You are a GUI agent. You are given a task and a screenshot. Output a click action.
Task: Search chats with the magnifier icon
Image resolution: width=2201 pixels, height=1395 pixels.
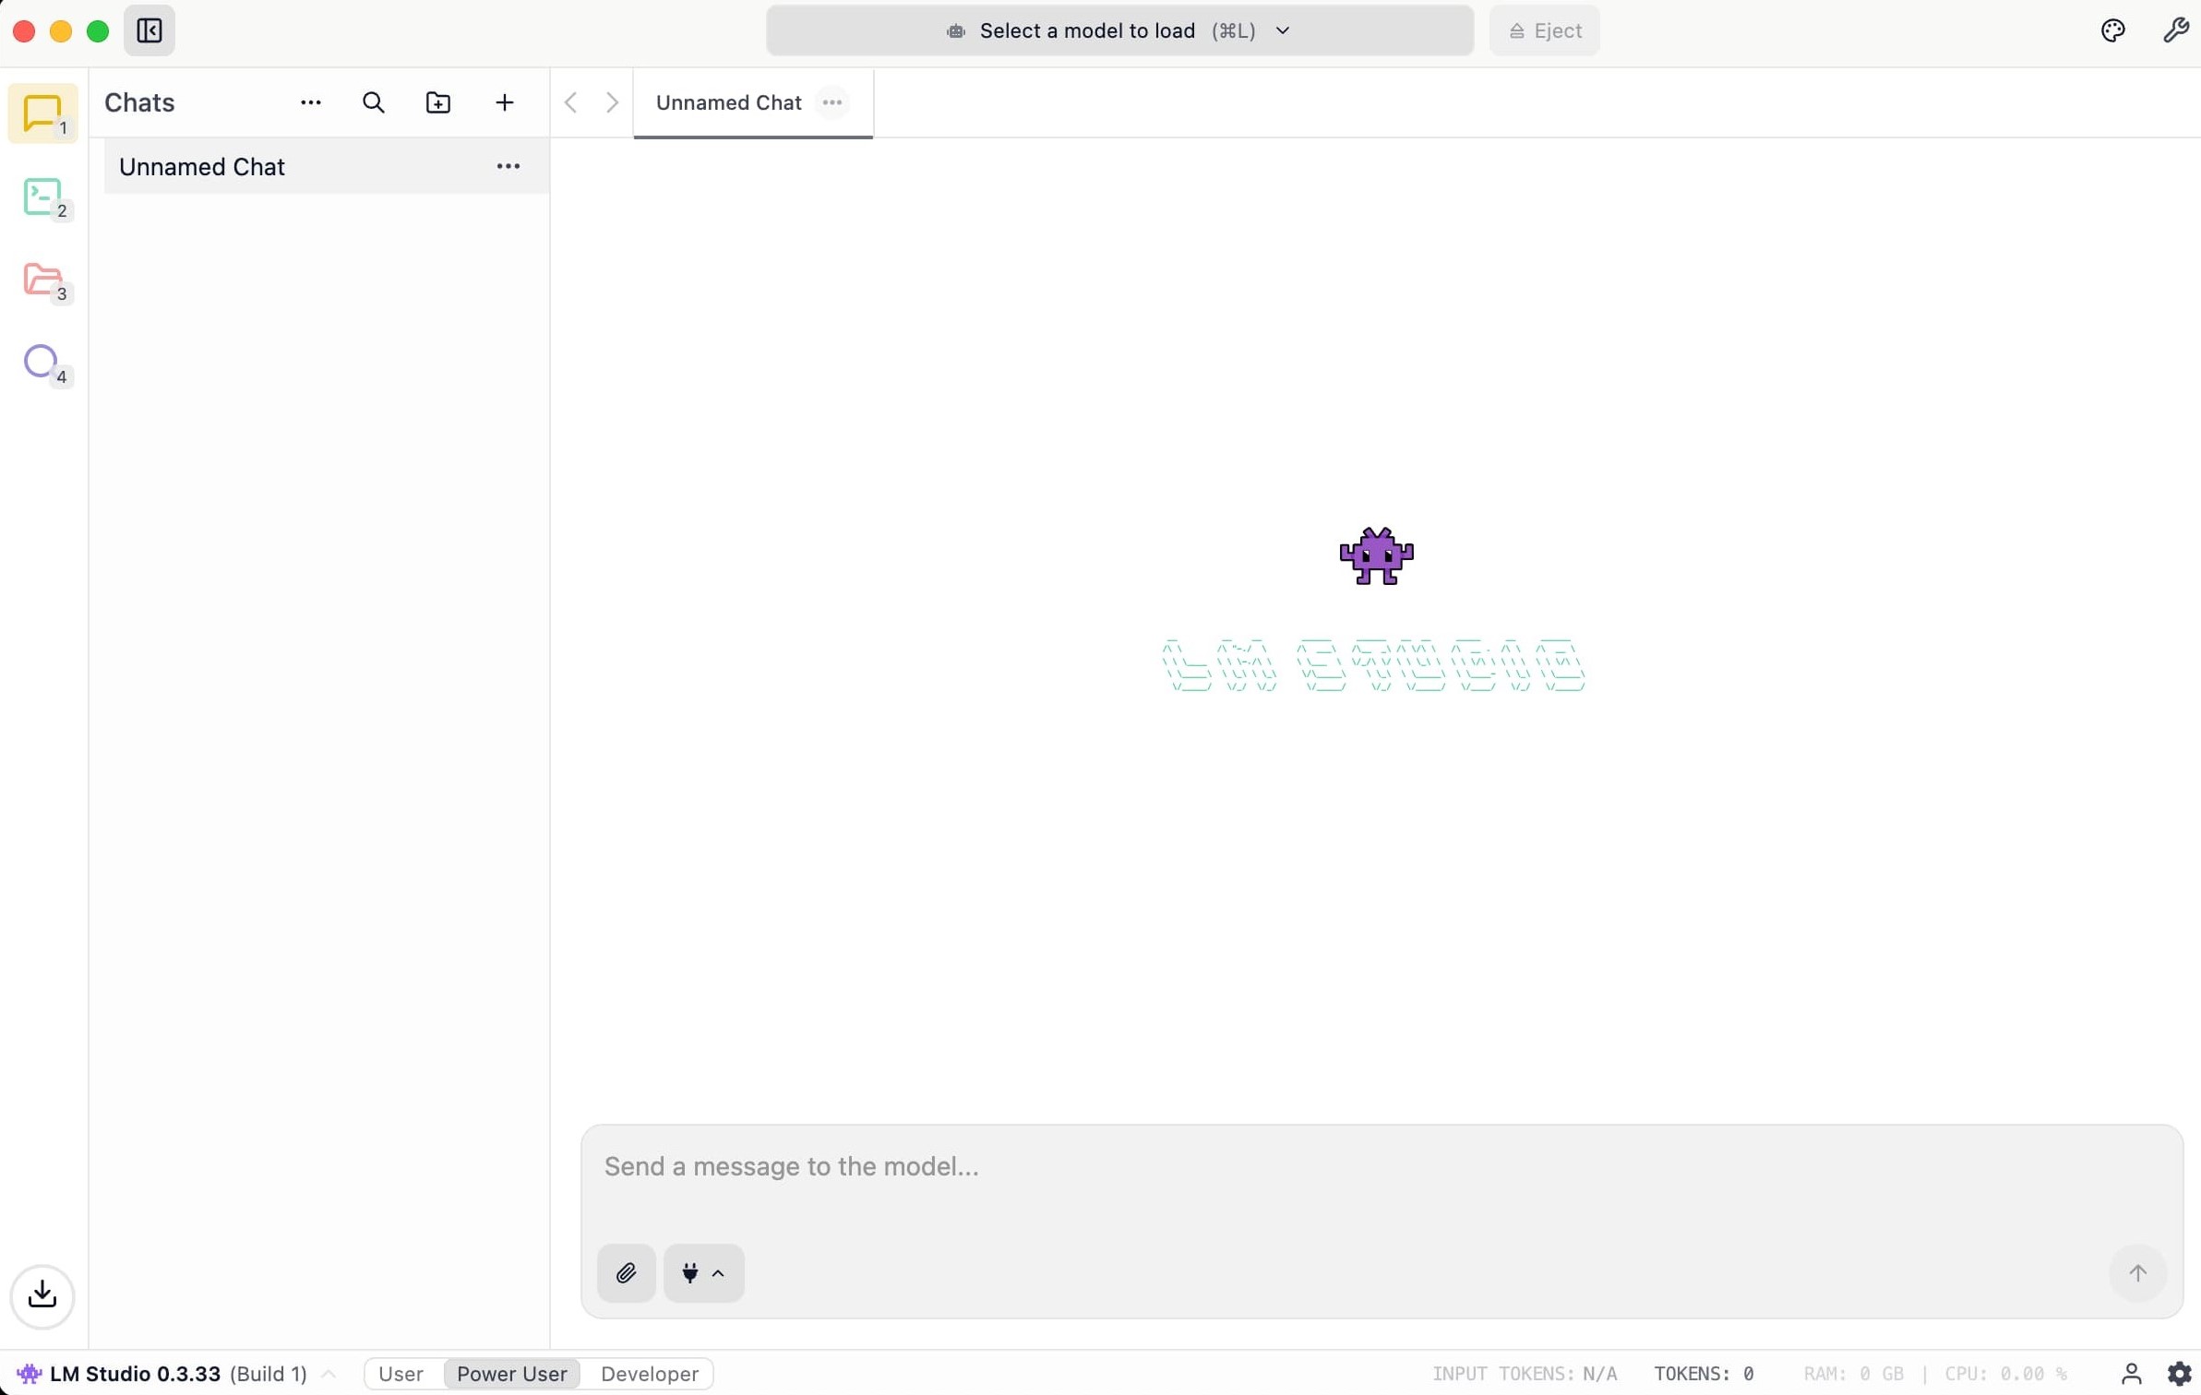[373, 102]
